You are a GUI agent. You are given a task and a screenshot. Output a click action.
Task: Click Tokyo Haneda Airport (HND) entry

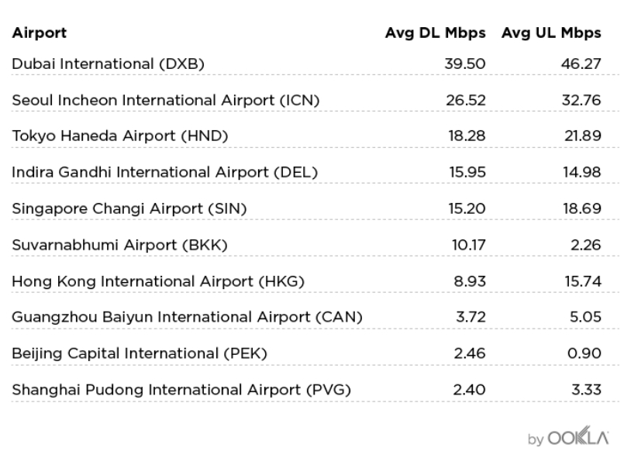[119, 136]
